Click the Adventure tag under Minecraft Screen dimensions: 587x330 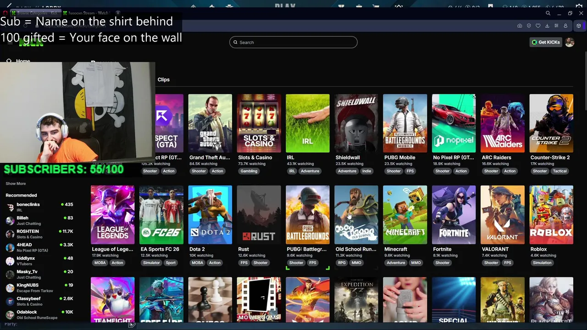396,263
